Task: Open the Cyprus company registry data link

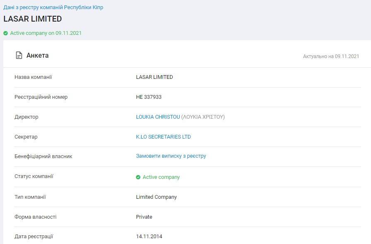Action: (x=53, y=7)
